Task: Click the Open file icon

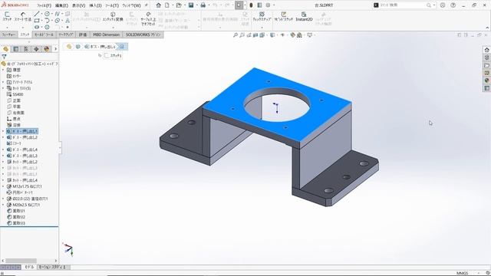Action: click(179, 5)
